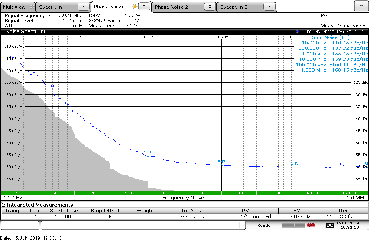
Task: Click the 47000 half-decade bar segment
Action: pos(312,193)
